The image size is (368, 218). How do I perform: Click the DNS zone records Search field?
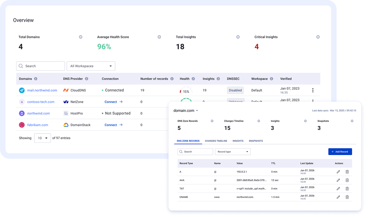[195, 152]
